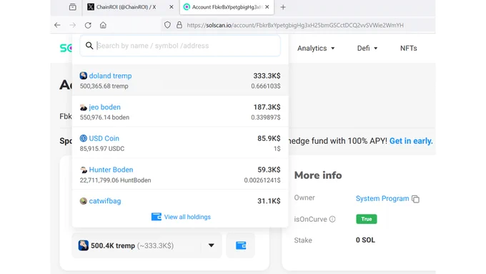
Task: Open the System Program owner link
Action: coord(382,199)
